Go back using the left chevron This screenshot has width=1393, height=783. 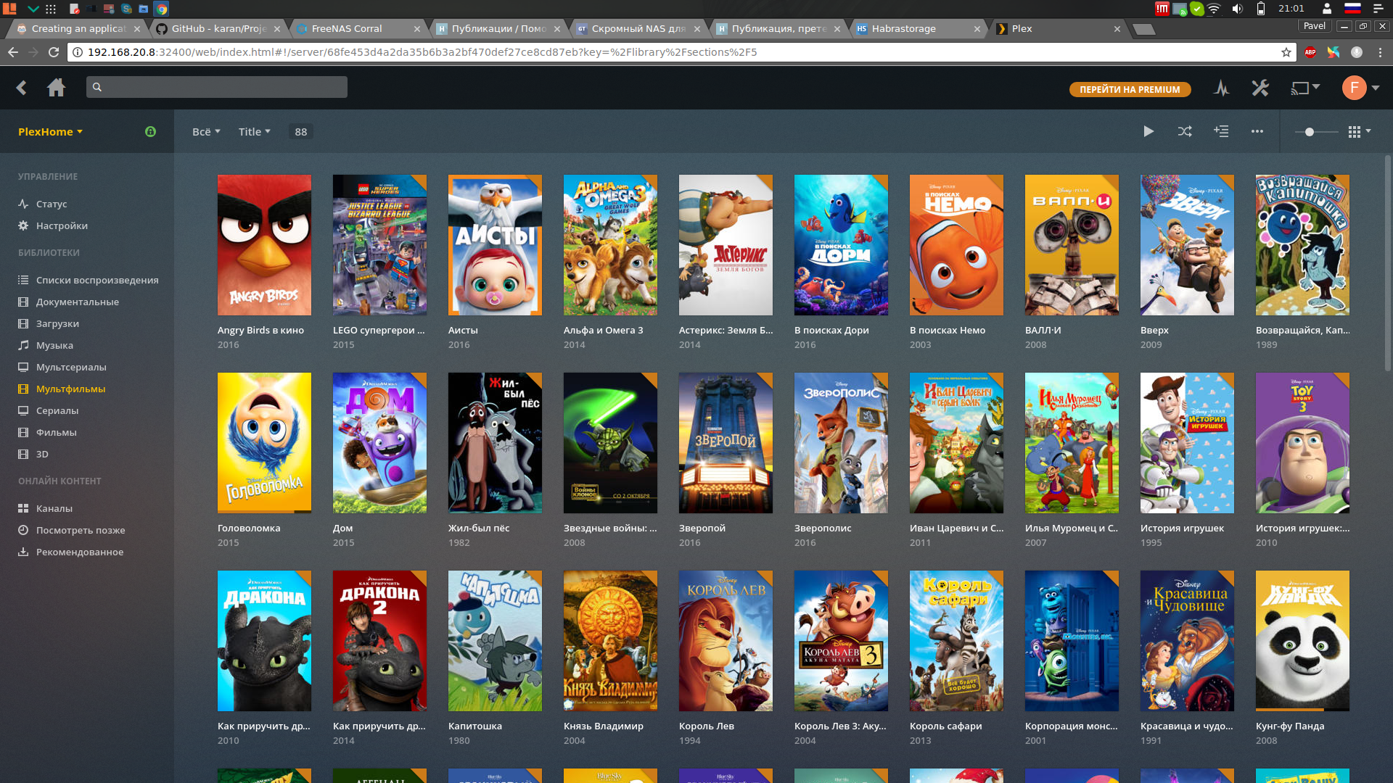click(x=21, y=88)
